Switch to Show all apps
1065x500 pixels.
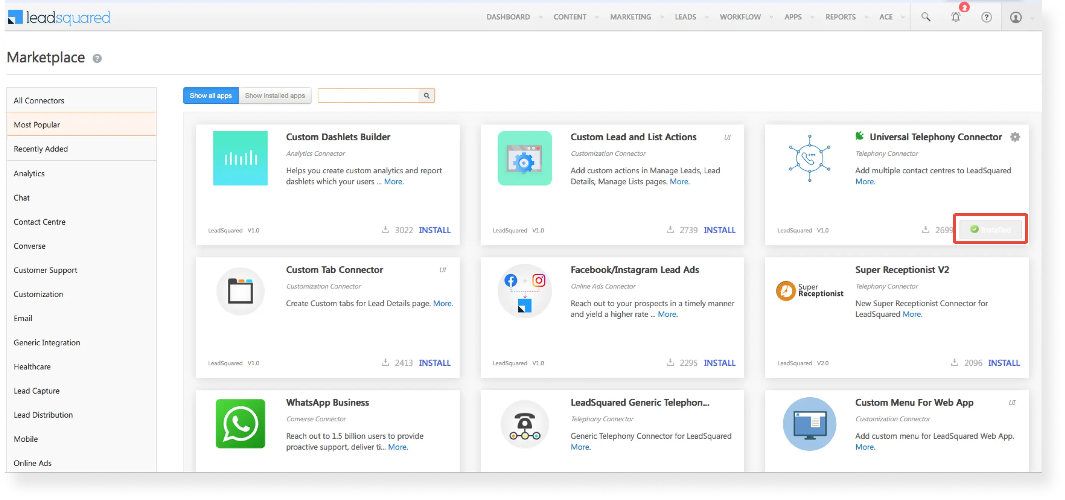click(x=211, y=95)
